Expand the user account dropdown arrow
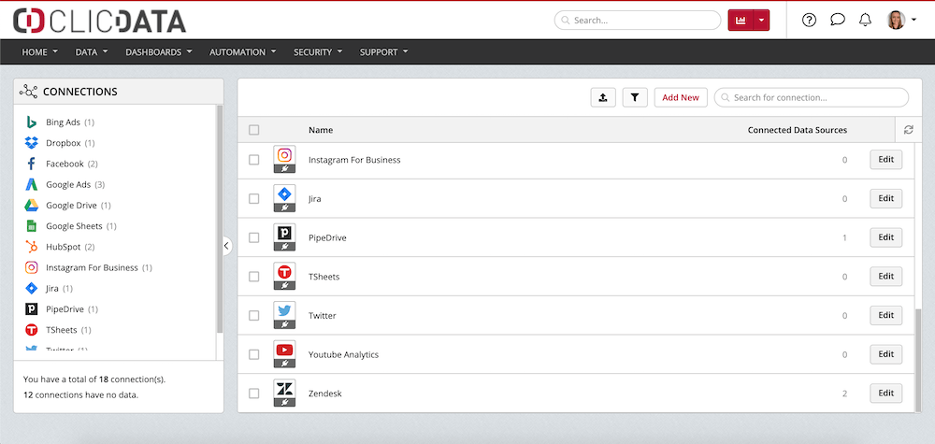The width and height of the screenshot is (935, 444). pyautogui.click(x=914, y=20)
